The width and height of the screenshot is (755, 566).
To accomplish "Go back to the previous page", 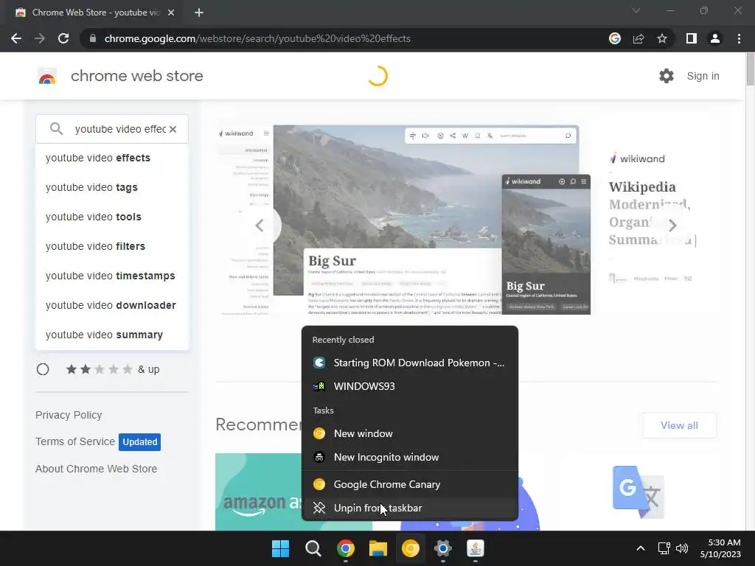I will pyautogui.click(x=16, y=38).
